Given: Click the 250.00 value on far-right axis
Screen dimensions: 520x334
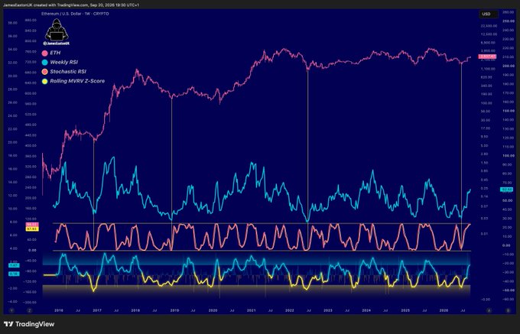Looking at the screenshot, I should [509, 21].
